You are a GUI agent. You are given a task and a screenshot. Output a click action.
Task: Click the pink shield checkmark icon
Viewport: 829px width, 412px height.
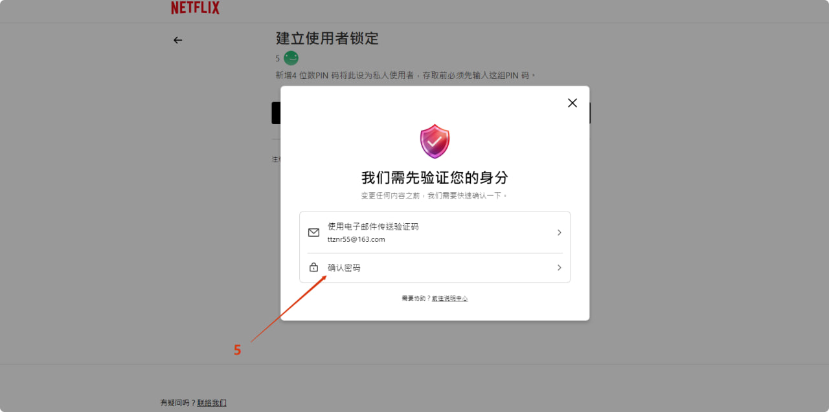pos(435,141)
